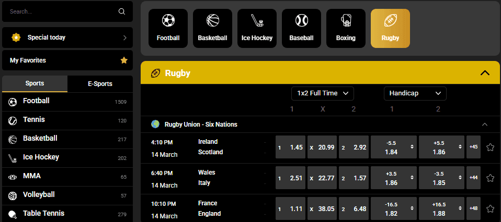Click the Basketball icon in sidebar
Viewport: 501px width, 222px height.
click(x=13, y=140)
